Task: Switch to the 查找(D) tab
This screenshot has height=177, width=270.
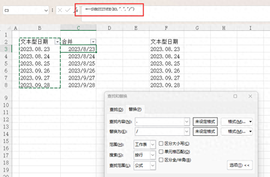Action: [116, 109]
